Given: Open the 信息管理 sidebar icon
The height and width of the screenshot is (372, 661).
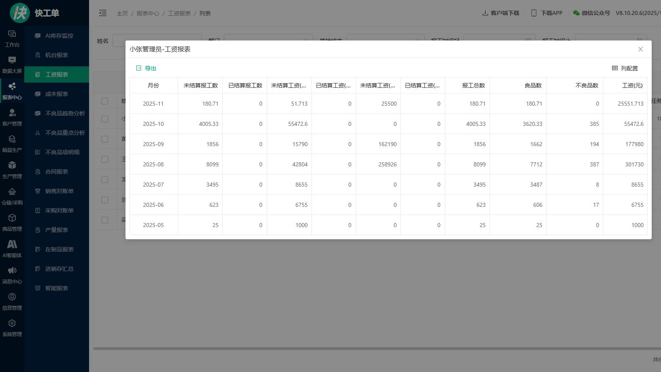Looking at the screenshot, I should point(12,297).
